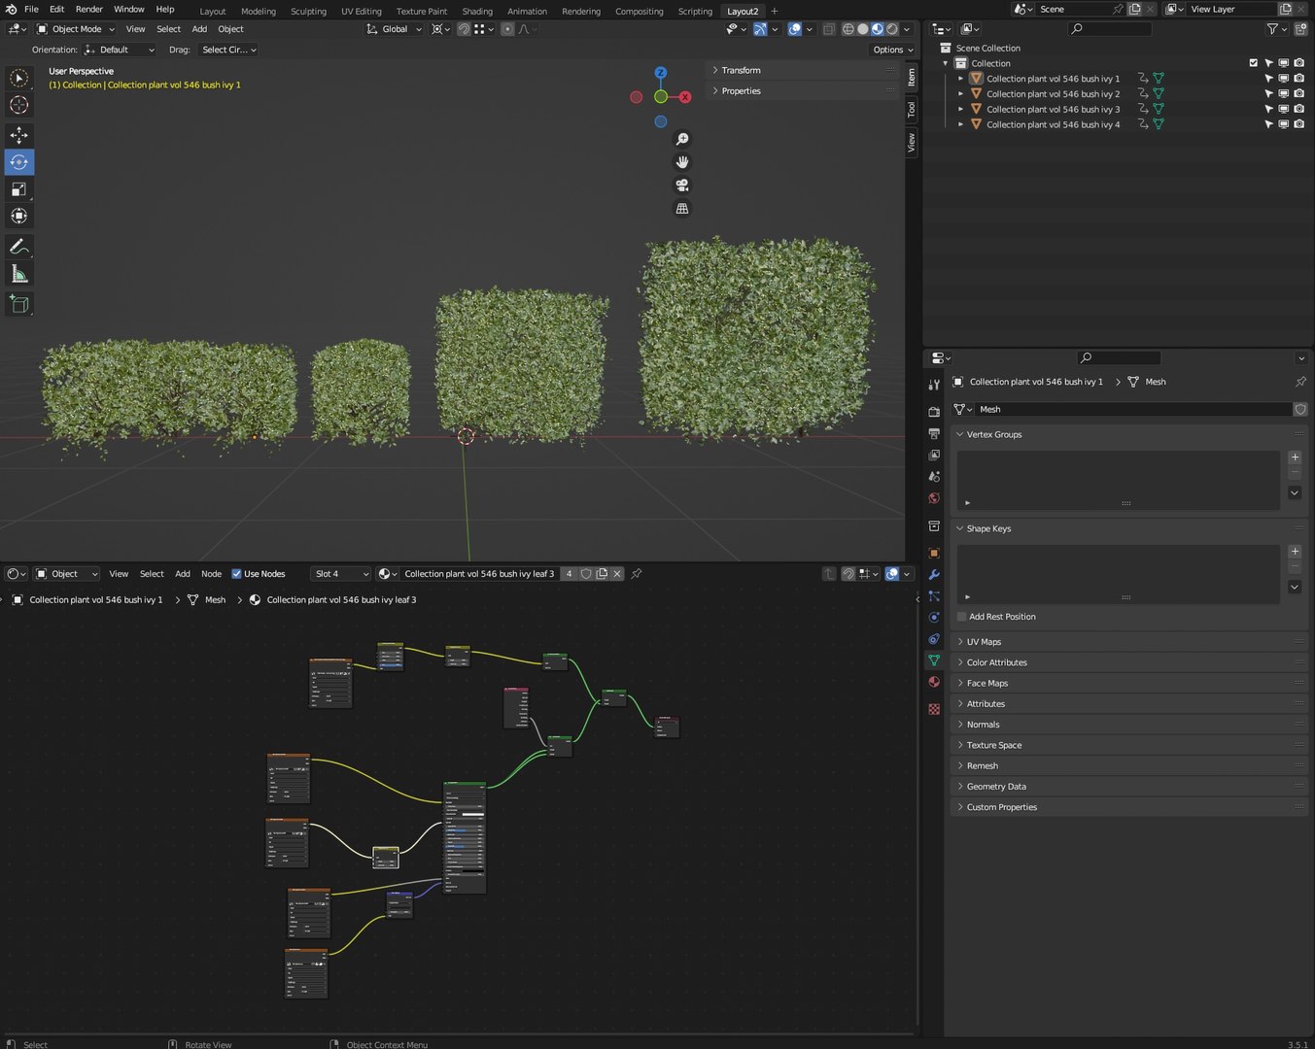This screenshot has width=1315, height=1049.
Task: Pin the node editor material
Action: pos(637,574)
